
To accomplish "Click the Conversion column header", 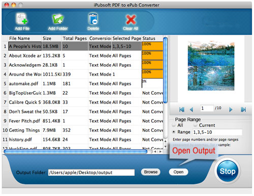I will click(100, 39).
